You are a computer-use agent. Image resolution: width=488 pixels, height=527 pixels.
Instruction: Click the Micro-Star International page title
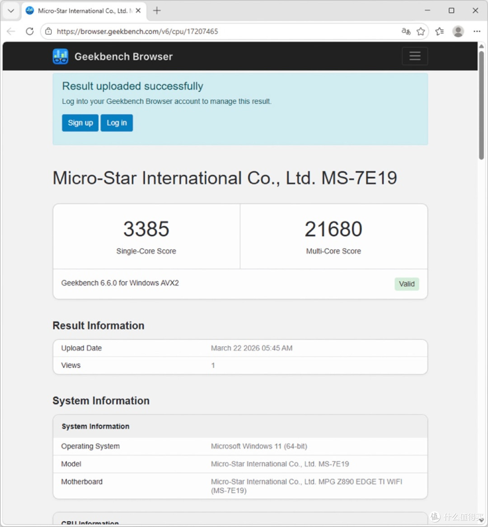tap(225, 178)
